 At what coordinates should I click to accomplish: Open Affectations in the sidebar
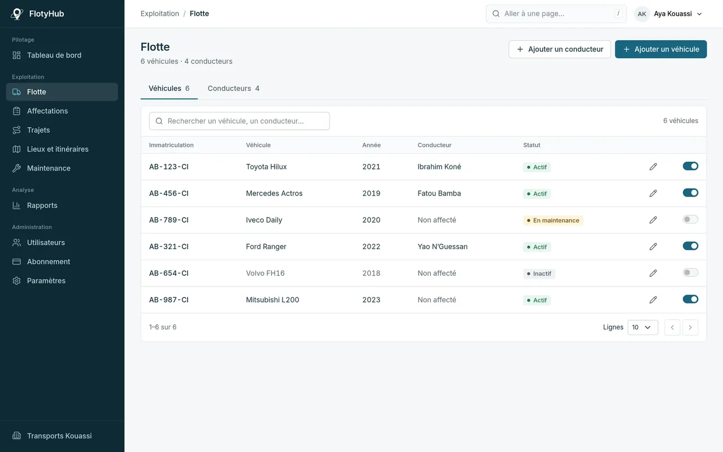[62, 111]
